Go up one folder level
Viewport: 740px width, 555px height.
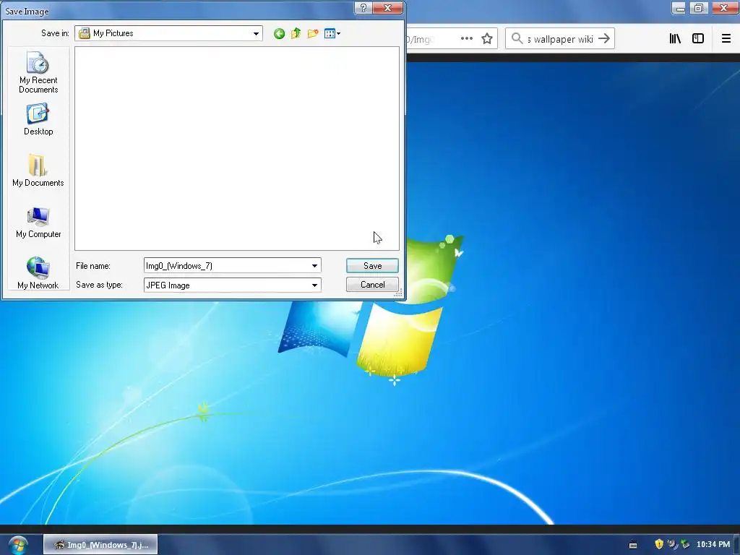pos(296,33)
